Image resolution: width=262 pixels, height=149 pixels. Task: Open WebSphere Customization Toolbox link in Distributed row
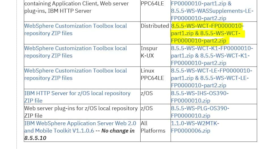click(x=75, y=29)
